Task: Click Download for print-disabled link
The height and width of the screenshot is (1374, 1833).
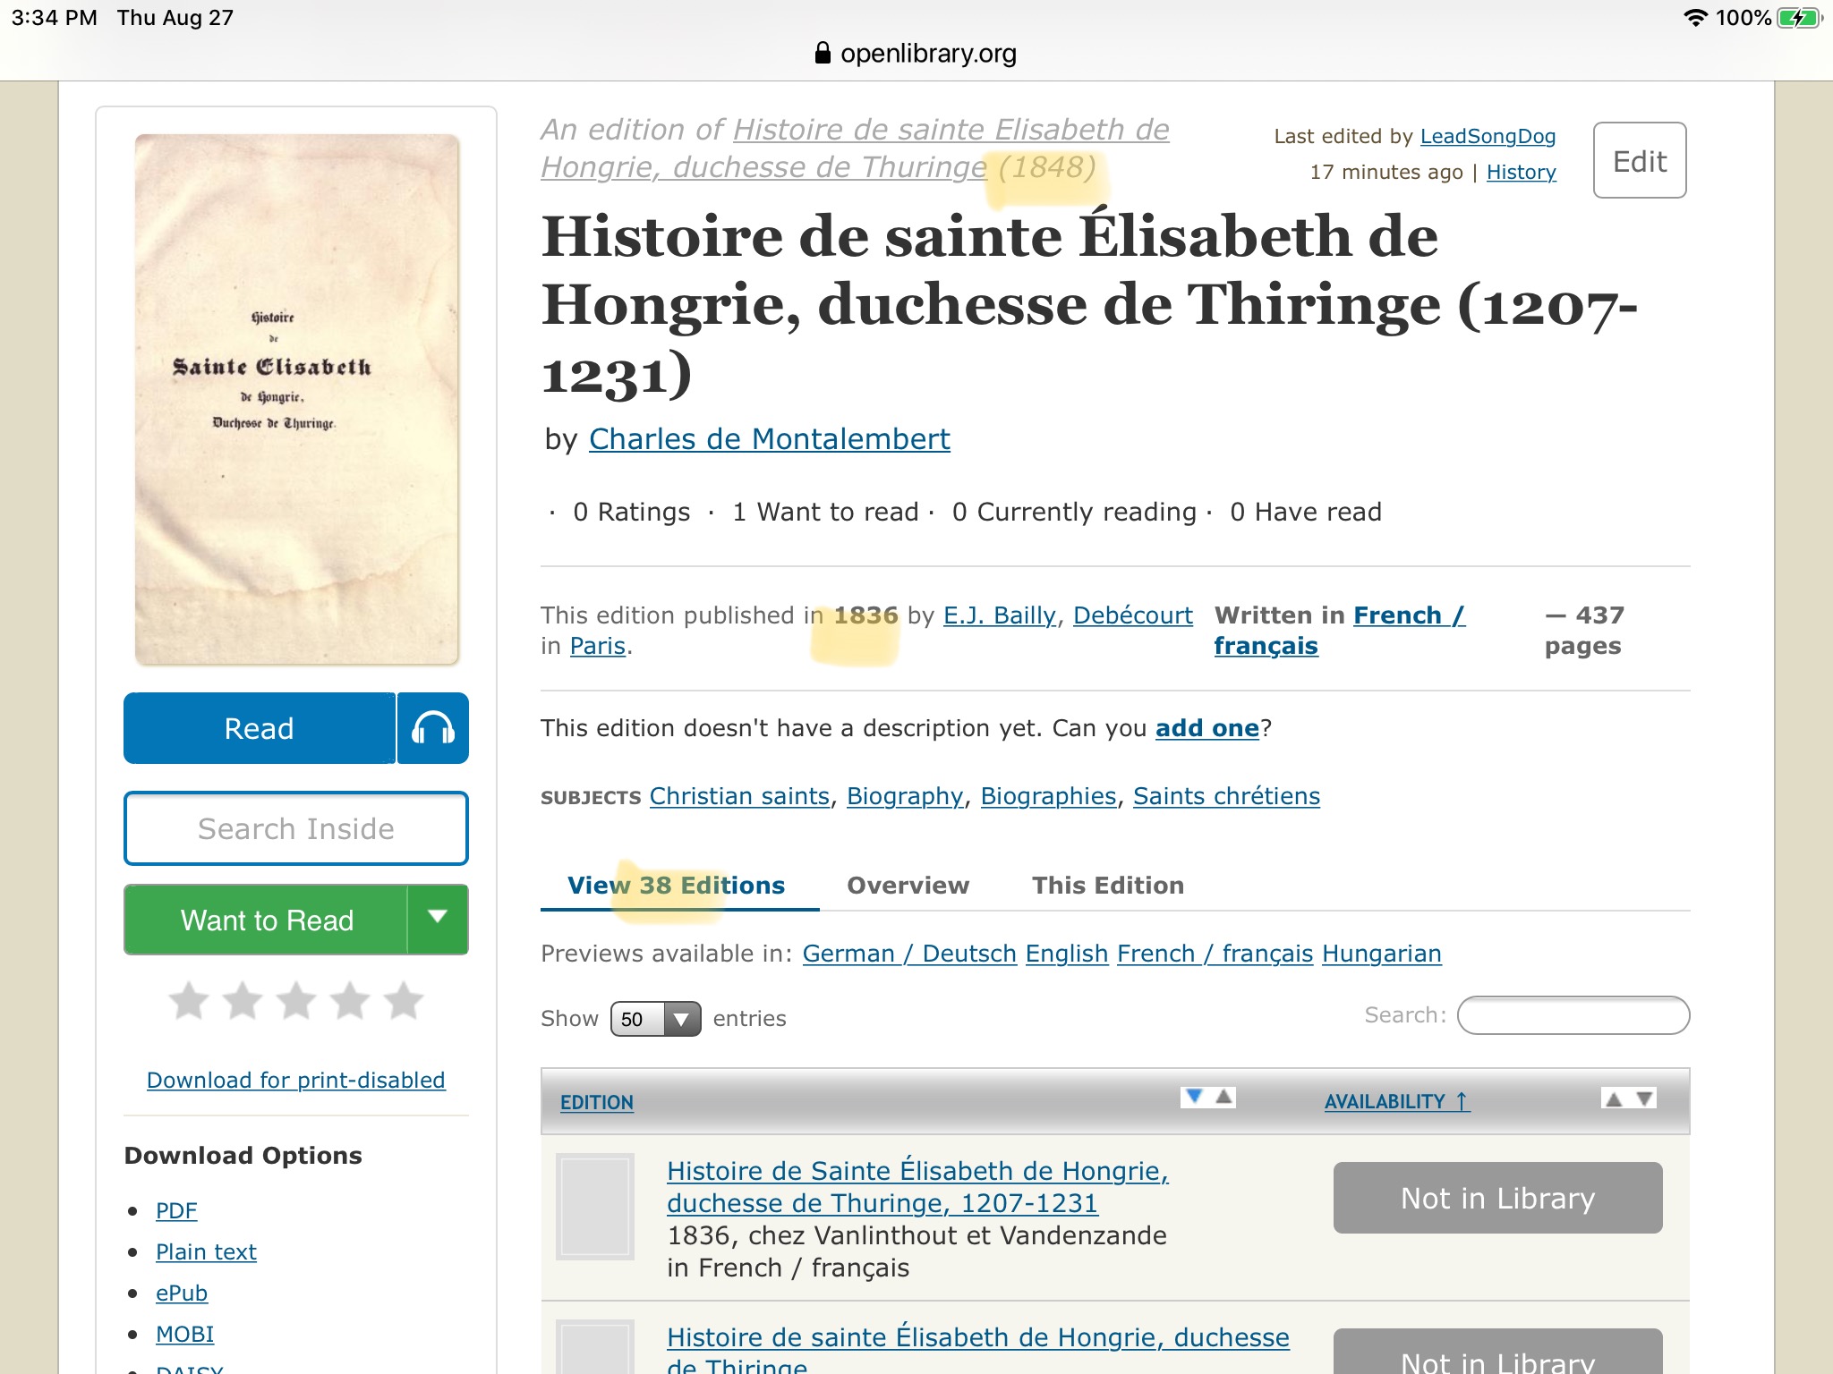Action: [296, 1081]
